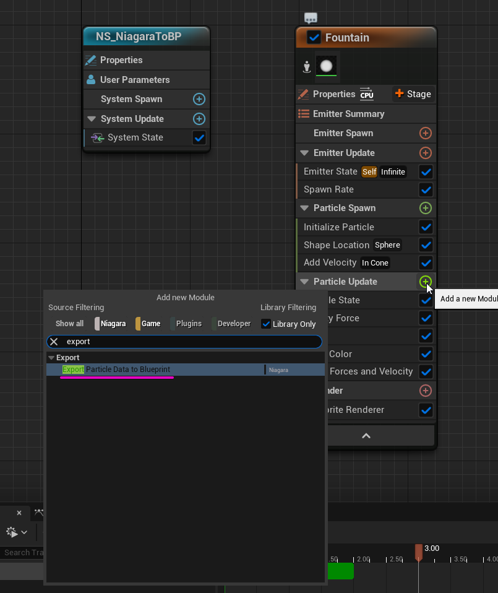Clear the export search with X icon
498x593 pixels.
pos(54,342)
